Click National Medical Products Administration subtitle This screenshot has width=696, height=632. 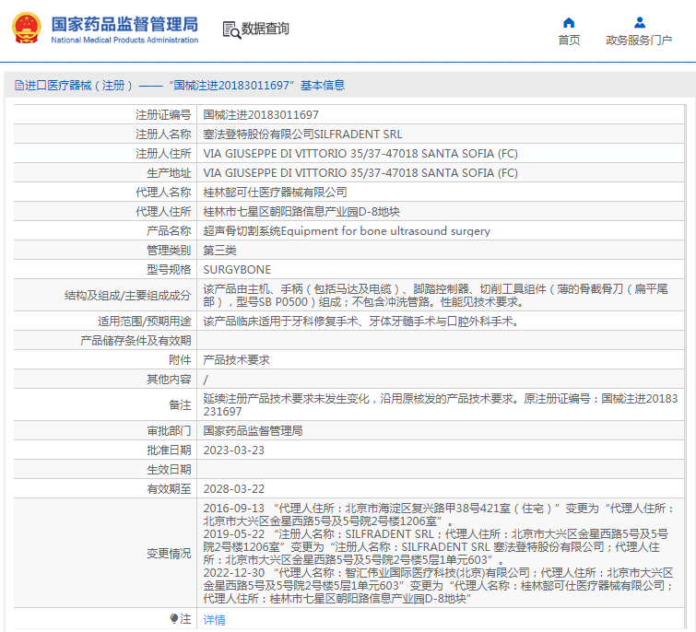[x=124, y=40]
